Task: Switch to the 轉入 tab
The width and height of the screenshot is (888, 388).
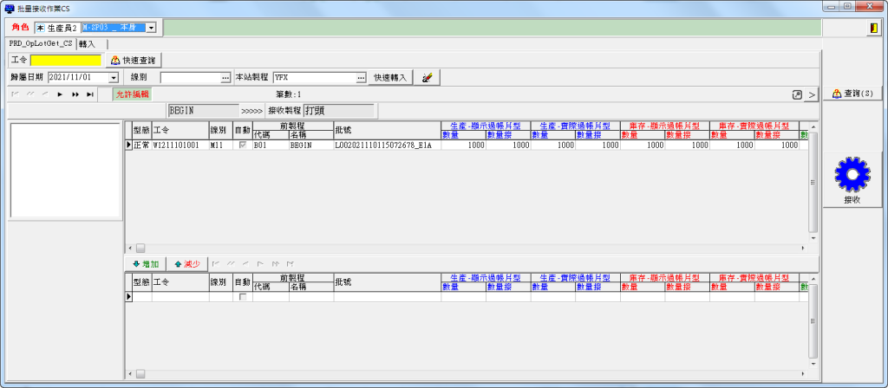Action: (x=87, y=43)
